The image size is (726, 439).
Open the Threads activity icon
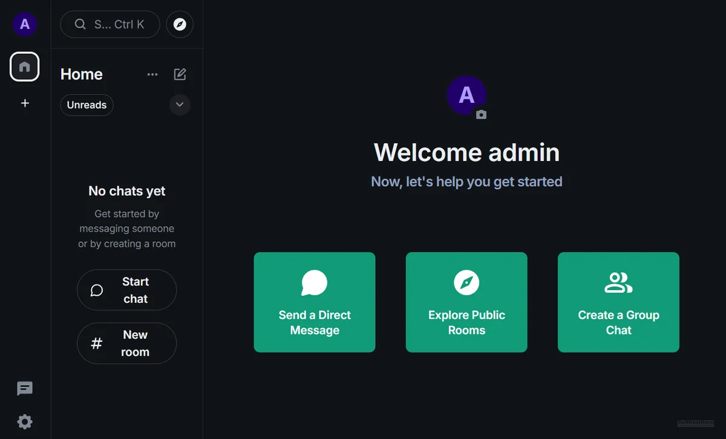coord(25,389)
